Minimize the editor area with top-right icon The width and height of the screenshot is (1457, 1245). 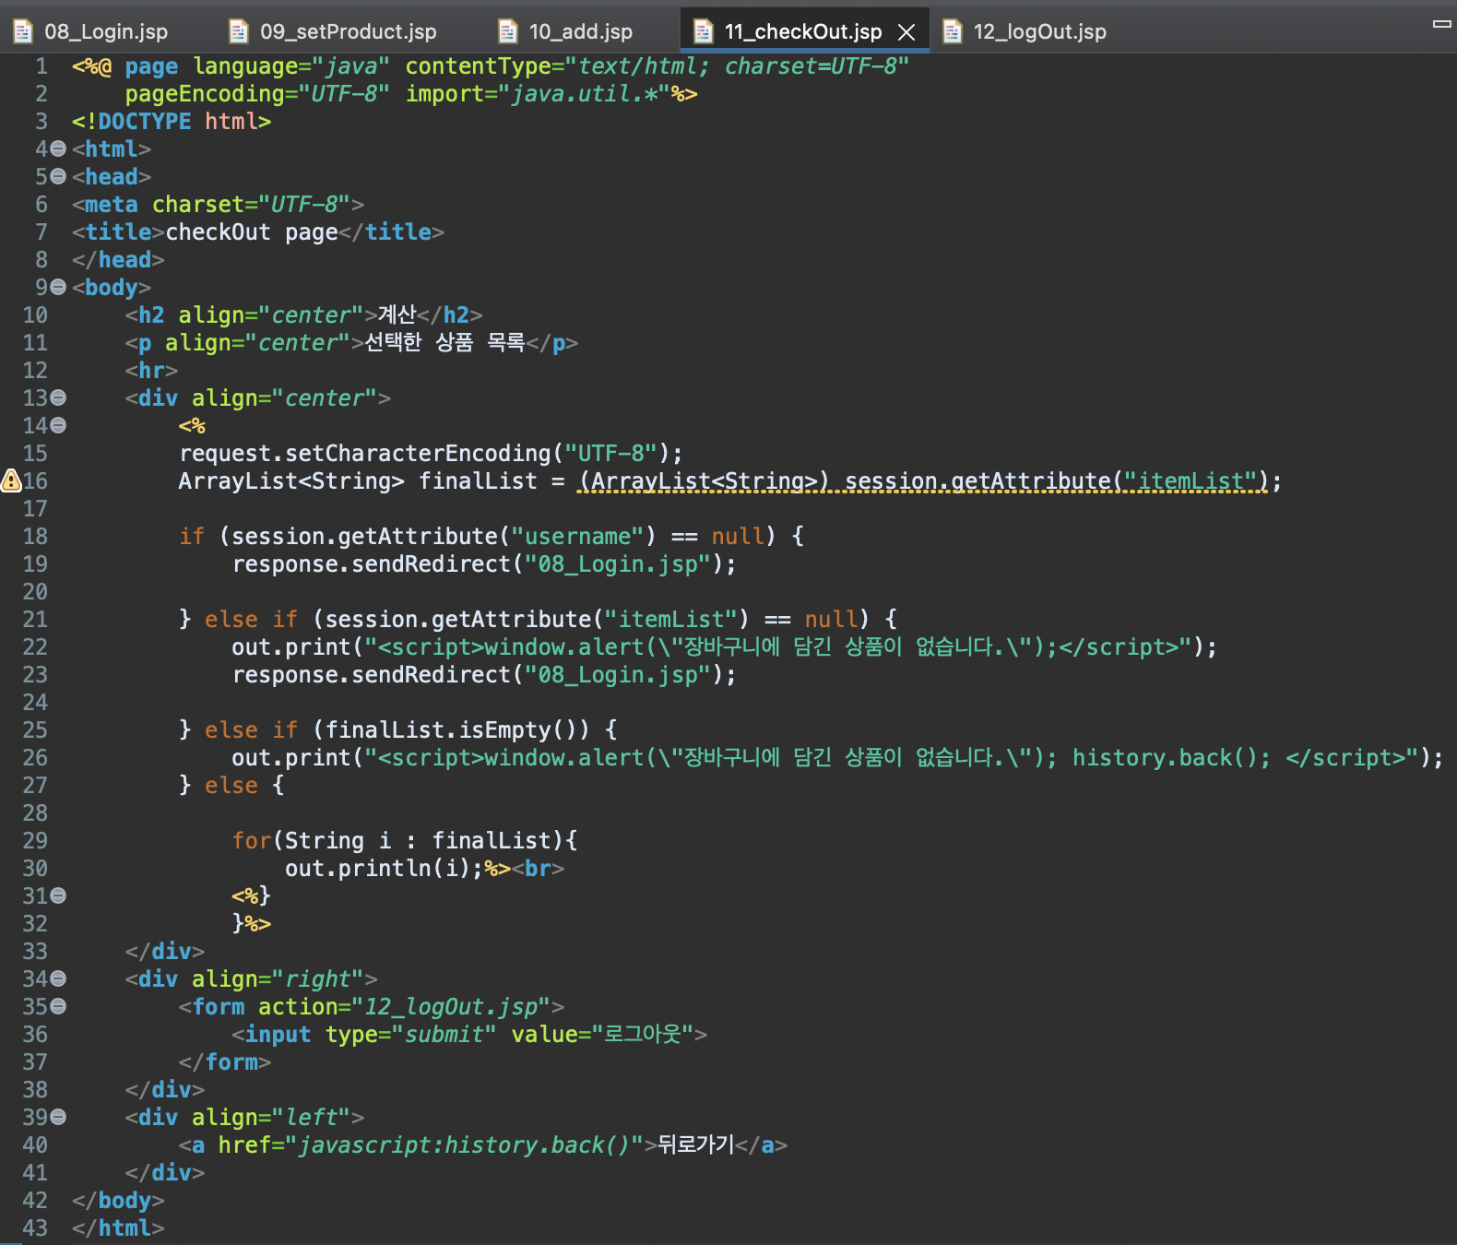pyautogui.click(x=1441, y=24)
